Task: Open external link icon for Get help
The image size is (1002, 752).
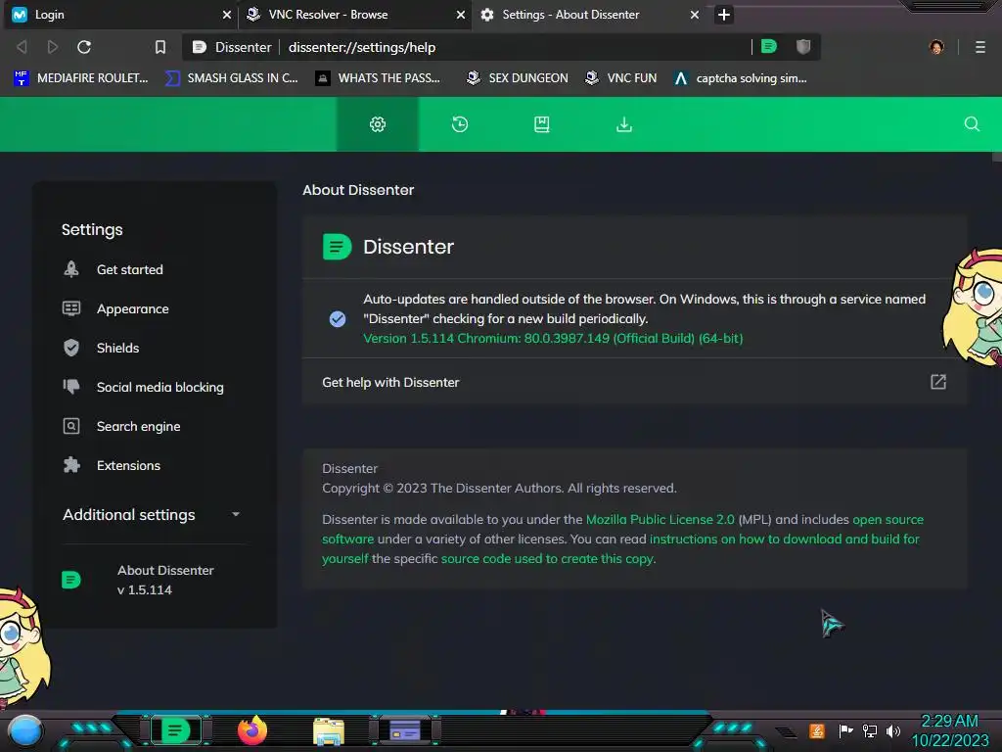Action: [938, 382]
